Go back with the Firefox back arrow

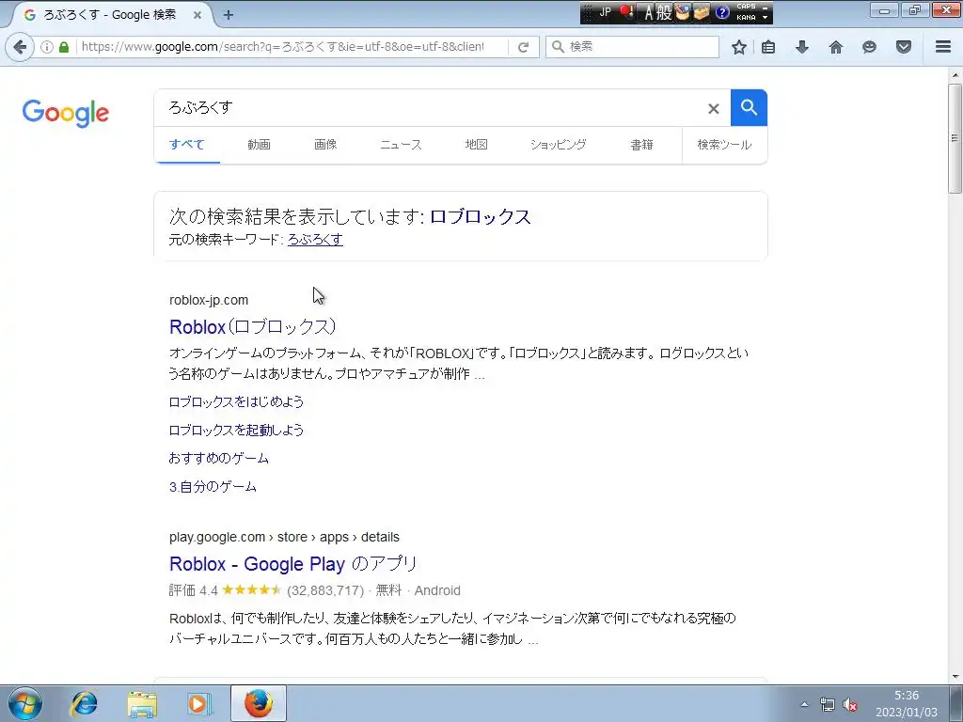pos(20,47)
